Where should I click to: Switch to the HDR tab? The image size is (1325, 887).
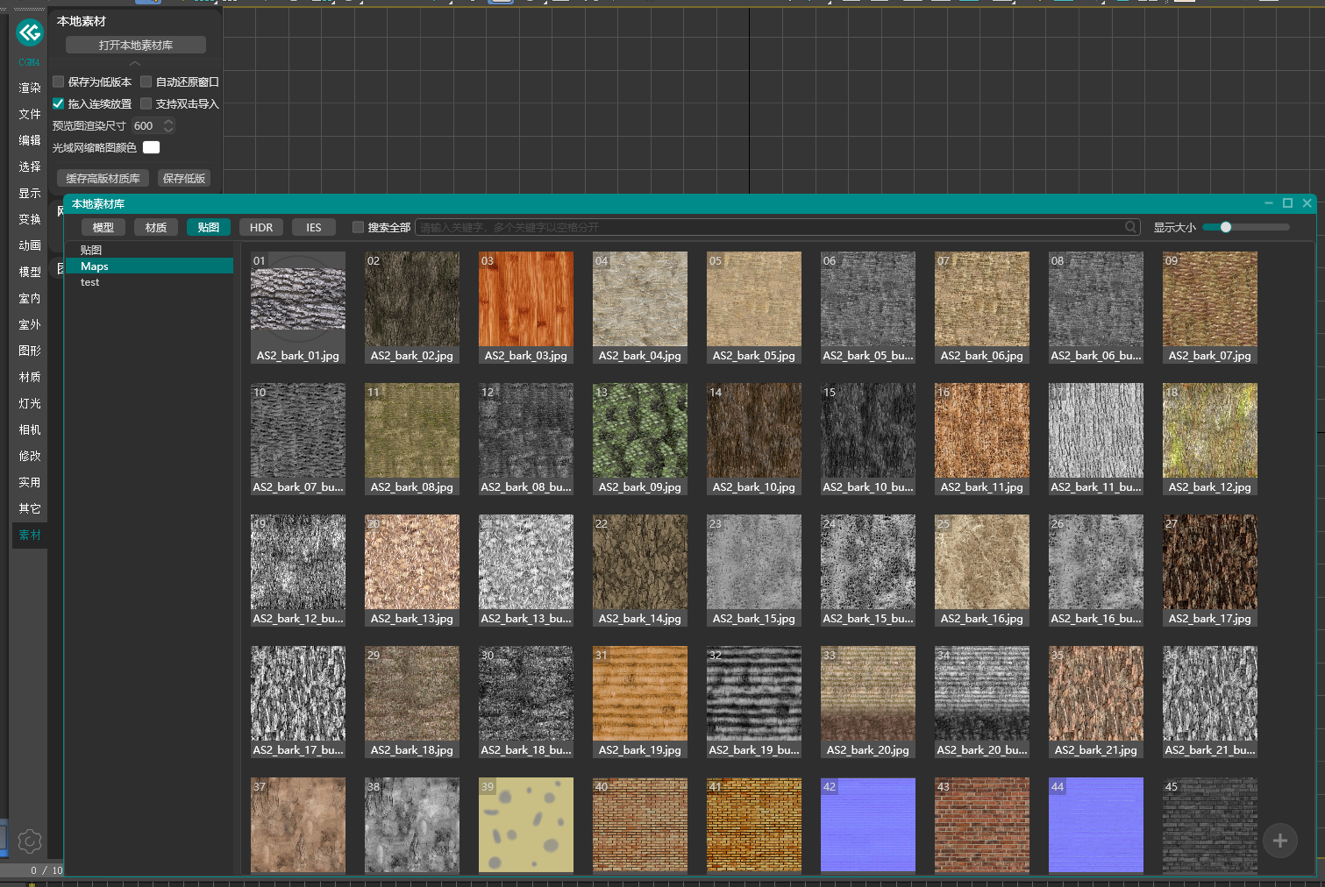[260, 227]
